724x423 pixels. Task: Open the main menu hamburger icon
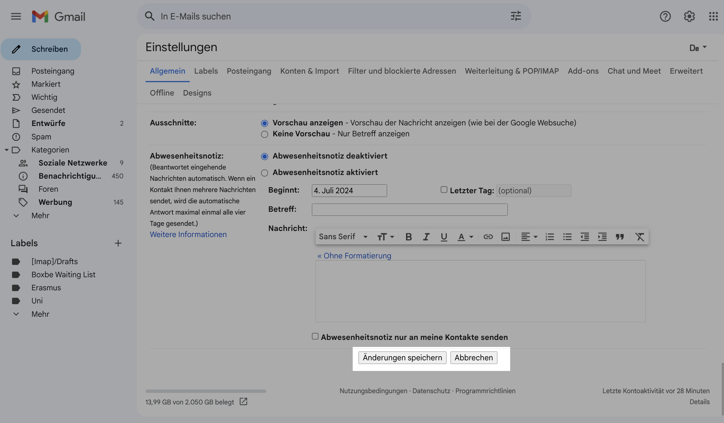pyautogui.click(x=16, y=16)
